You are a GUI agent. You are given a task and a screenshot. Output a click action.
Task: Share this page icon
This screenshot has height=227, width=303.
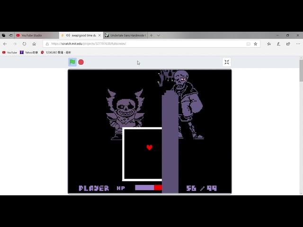coord(288,44)
